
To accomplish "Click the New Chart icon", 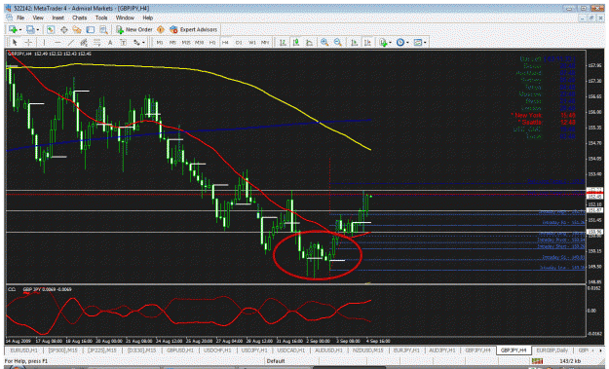I will pos(13,29).
